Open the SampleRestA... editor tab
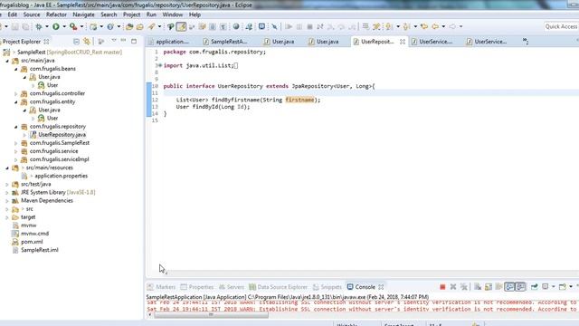This screenshot has height=326, width=579. coord(225,42)
